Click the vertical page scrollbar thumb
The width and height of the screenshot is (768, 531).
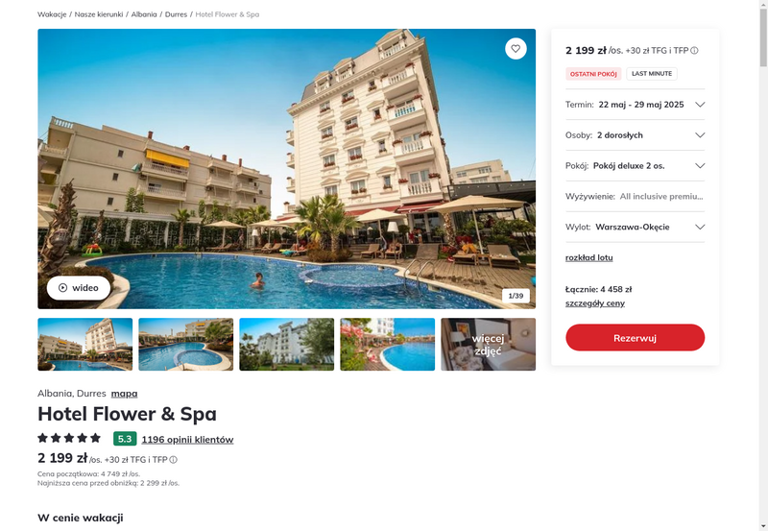(763, 36)
